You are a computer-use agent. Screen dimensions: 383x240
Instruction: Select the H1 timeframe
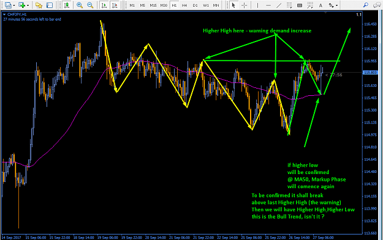174,5
